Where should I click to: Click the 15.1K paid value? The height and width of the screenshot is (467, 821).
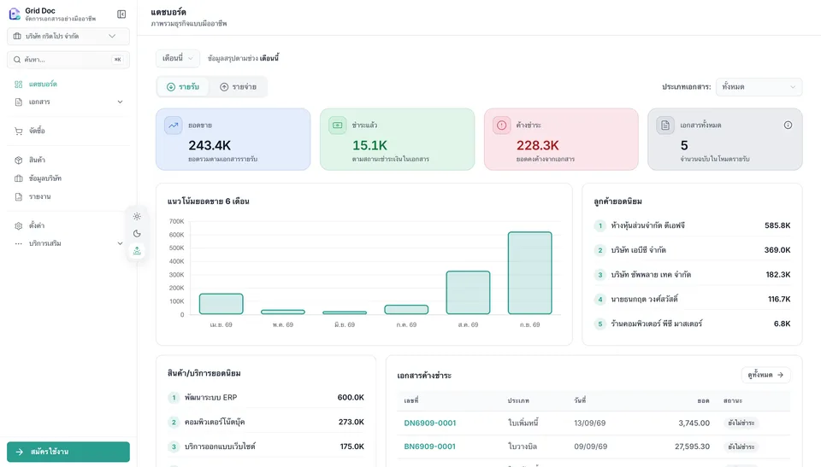[x=369, y=145]
